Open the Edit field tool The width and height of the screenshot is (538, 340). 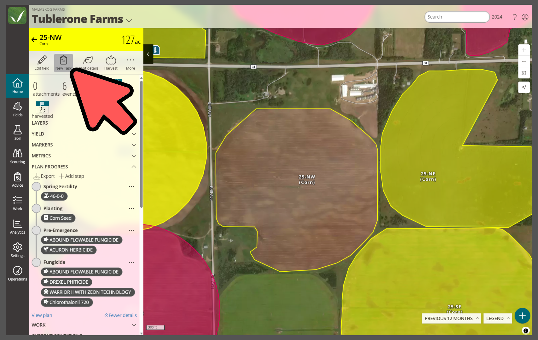tap(42, 63)
